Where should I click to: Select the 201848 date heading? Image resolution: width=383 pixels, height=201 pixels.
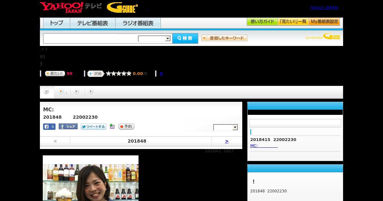(x=137, y=141)
